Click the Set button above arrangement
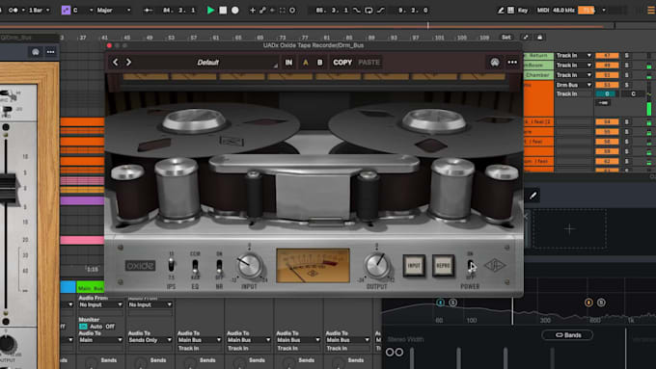Screen dimensions: 656x369 point(506,38)
